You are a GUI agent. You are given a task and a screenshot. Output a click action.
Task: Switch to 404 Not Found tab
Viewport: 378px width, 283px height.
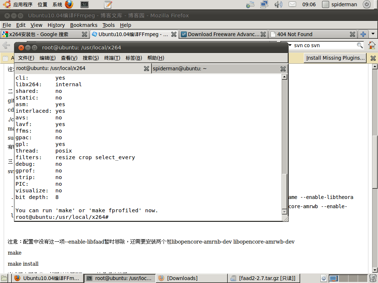point(313,34)
